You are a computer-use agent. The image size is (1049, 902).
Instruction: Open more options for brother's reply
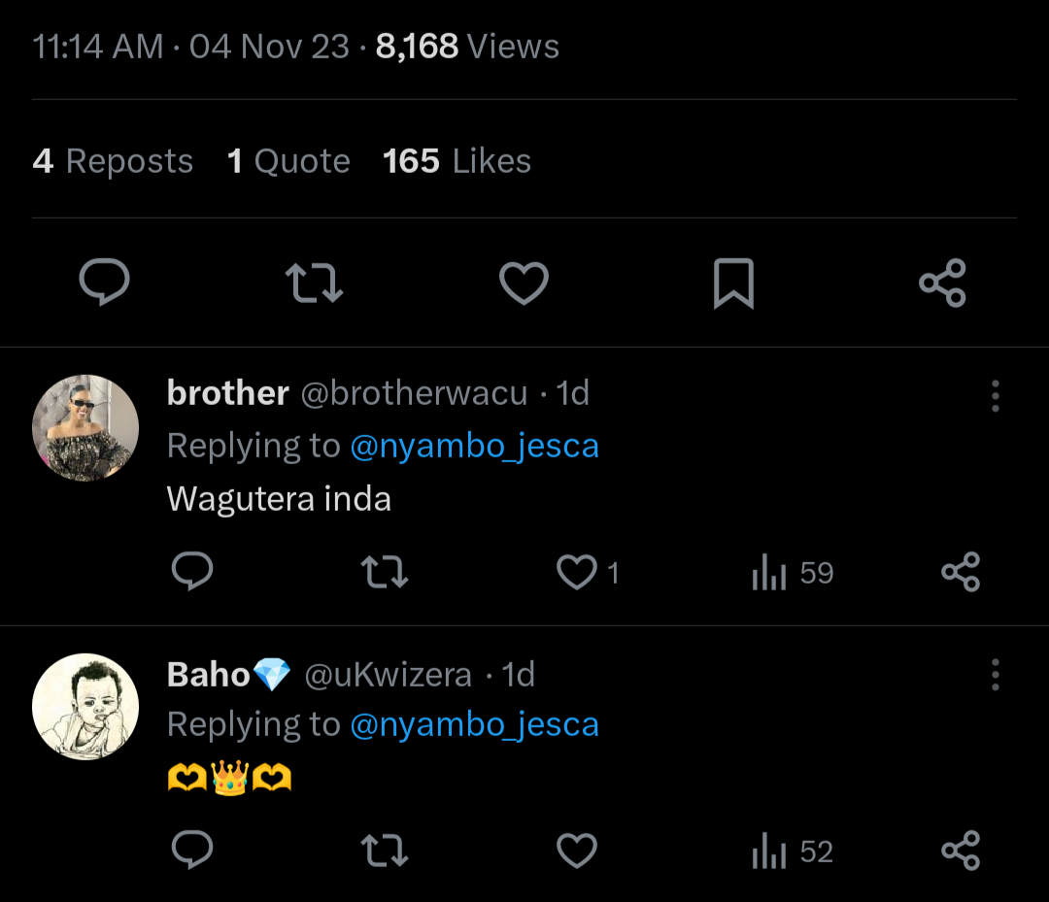(996, 396)
